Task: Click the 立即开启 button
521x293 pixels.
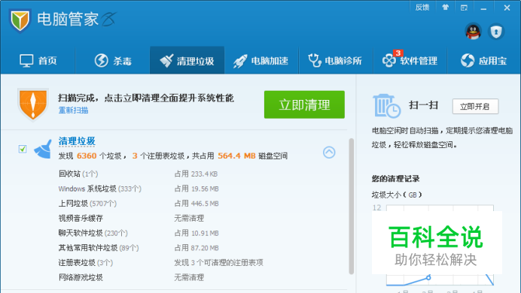Action: click(475, 107)
